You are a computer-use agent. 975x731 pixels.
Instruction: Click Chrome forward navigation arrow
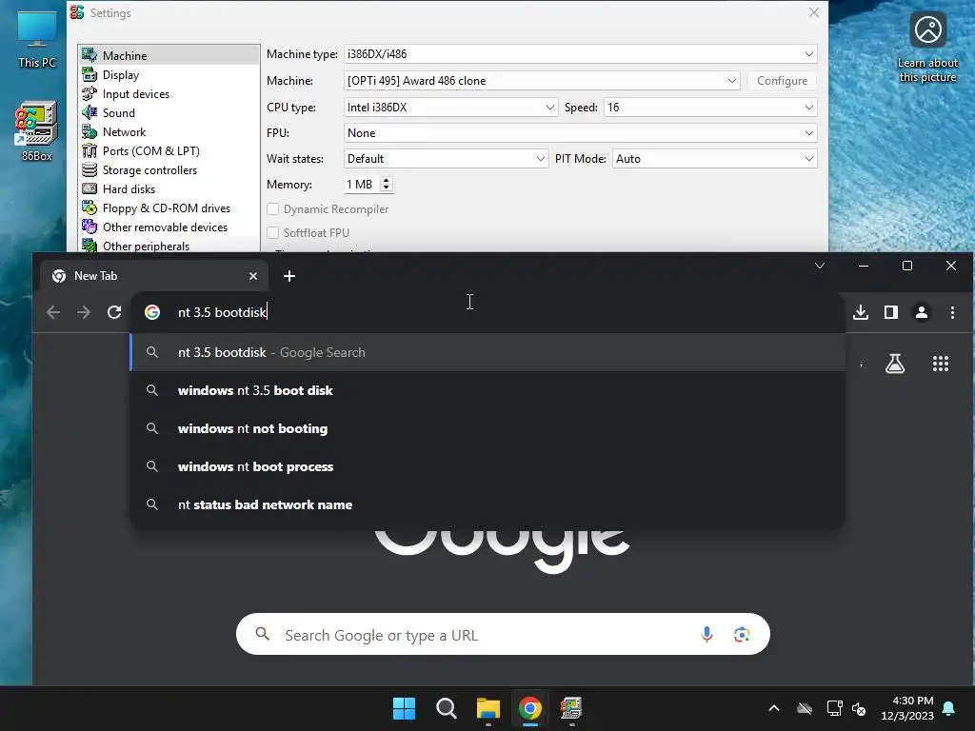point(84,312)
